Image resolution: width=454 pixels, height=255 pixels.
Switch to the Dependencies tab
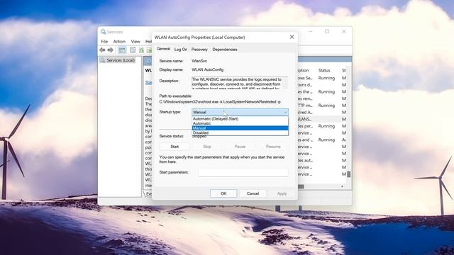click(225, 50)
